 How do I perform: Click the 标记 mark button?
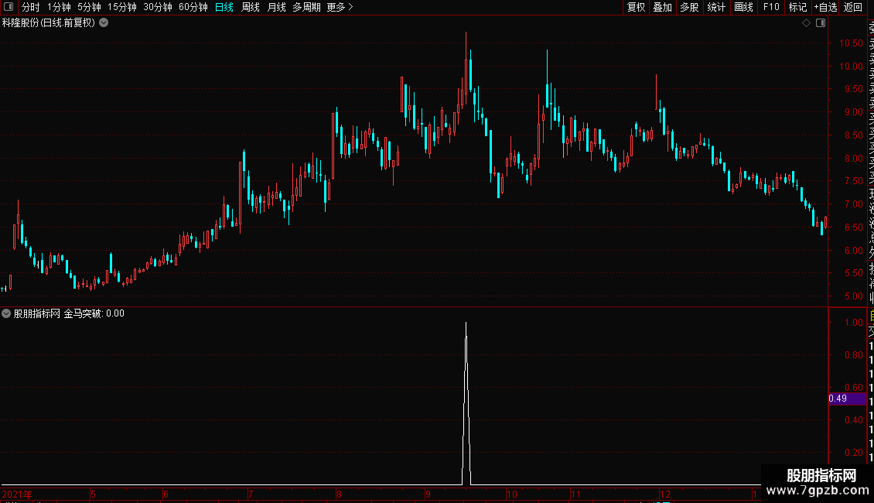797,7
